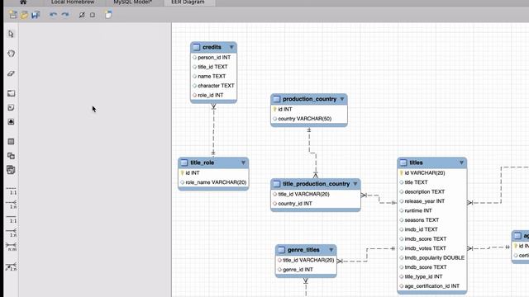This screenshot has height=297, width=529.
Task: Collapse the titles table
Action: (x=461, y=163)
